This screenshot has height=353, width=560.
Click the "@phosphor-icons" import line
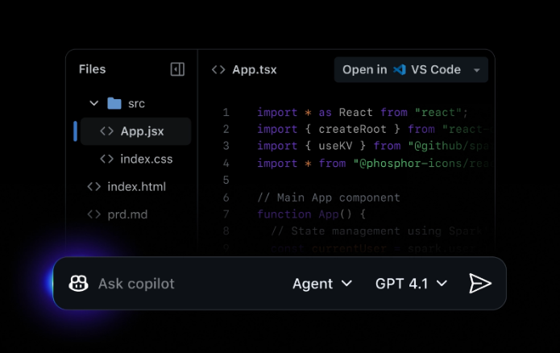click(375, 164)
